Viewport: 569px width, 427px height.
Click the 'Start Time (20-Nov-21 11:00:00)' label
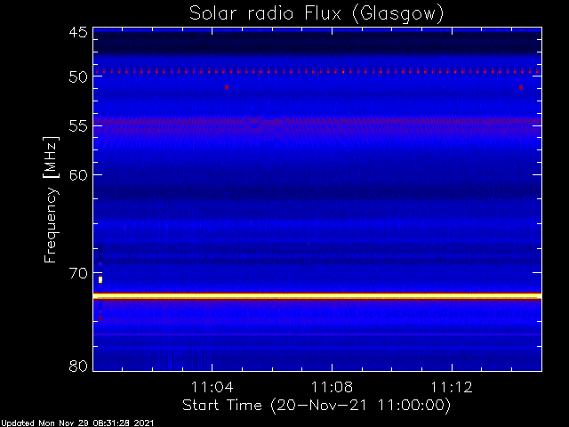[317, 406]
